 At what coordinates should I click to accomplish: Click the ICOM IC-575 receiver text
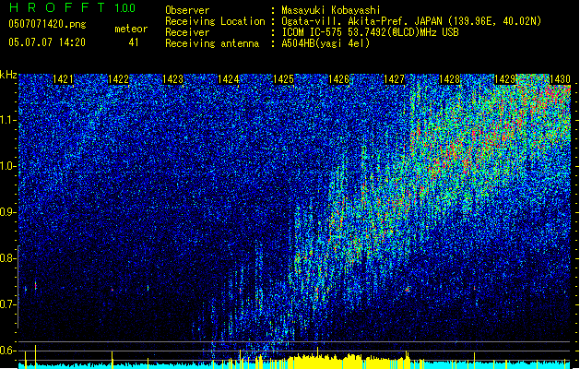pyautogui.click(x=370, y=32)
